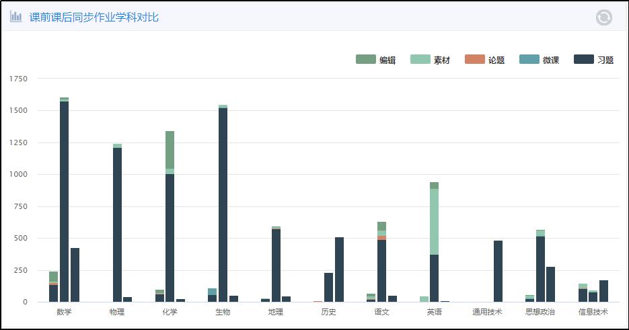Click the 论题 orange legend swatch
This screenshot has width=629, height=330.
point(474,60)
